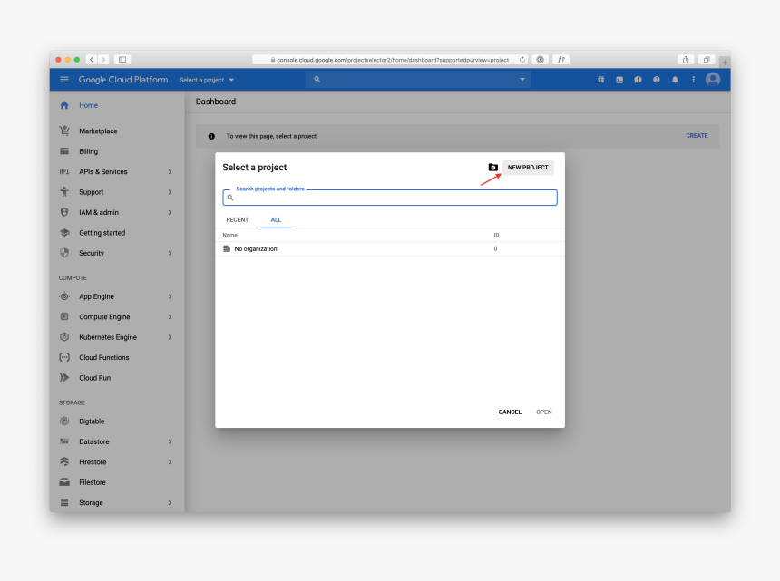Screen dimensions: 780x581
Task: Expand the Storage submenu arrow
Action: click(170, 503)
